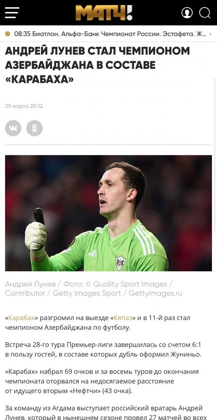Viewport: 217px width, 420px height.
Task: Open the hamburger navigation menu
Action: tap(12, 13)
